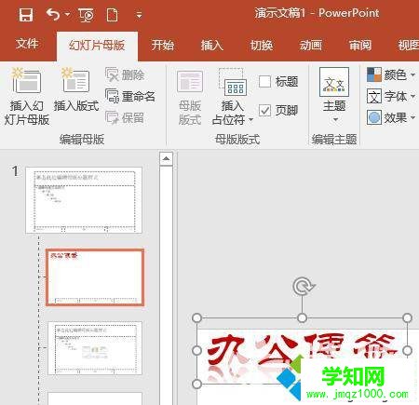Open the Undo history dropdown arrow

[x=67, y=15]
